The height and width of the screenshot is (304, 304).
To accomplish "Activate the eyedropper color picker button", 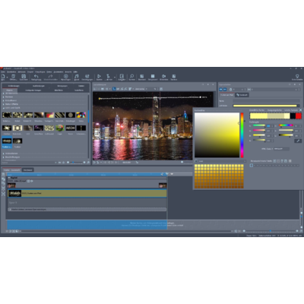I will [x=298, y=141].
